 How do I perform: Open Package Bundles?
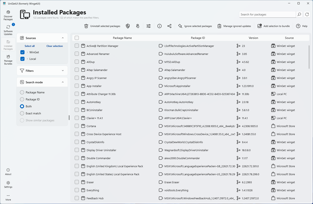8,60
